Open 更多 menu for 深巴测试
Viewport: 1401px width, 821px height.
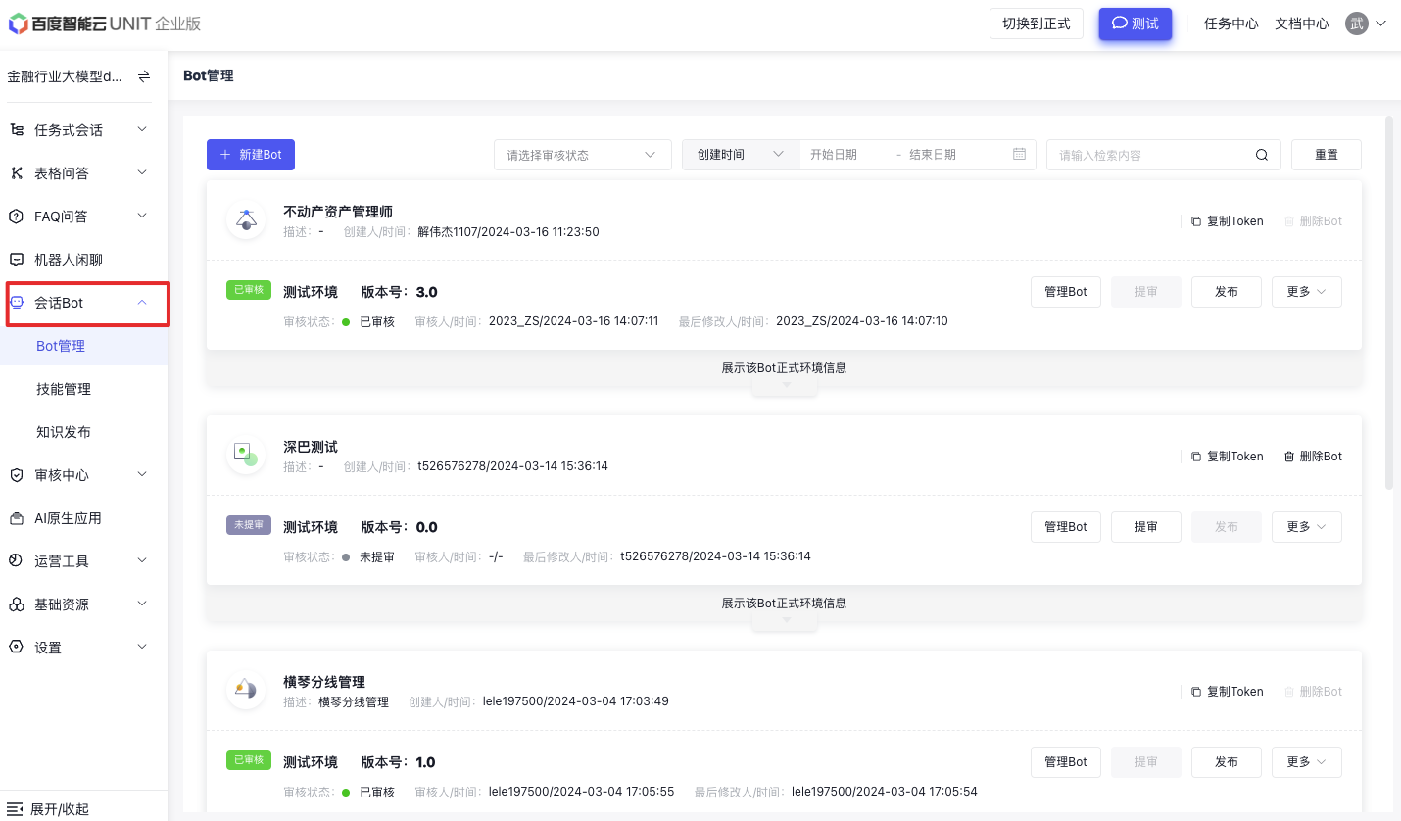point(1307,527)
